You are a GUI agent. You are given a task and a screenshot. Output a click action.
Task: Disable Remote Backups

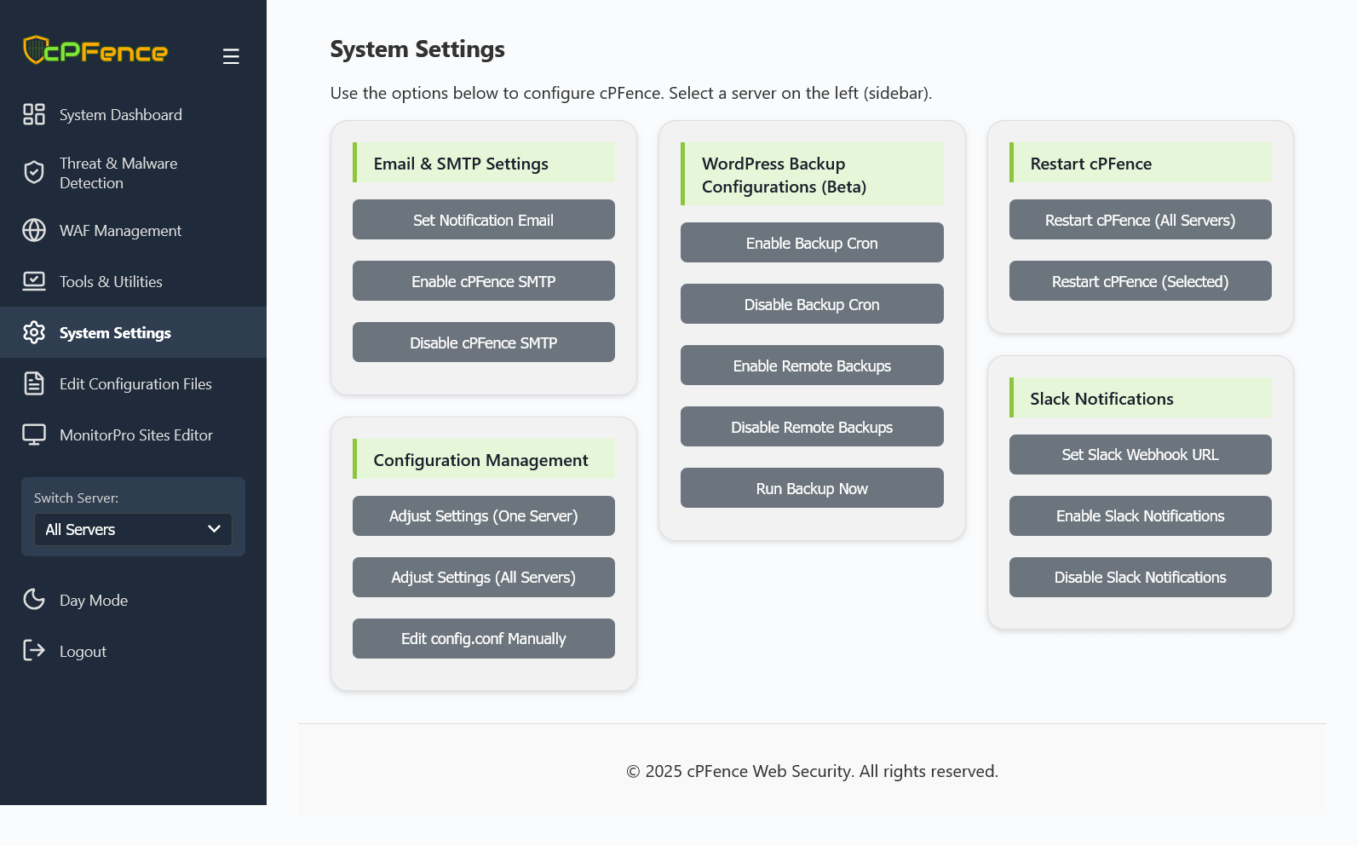pyautogui.click(x=812, y=427)
